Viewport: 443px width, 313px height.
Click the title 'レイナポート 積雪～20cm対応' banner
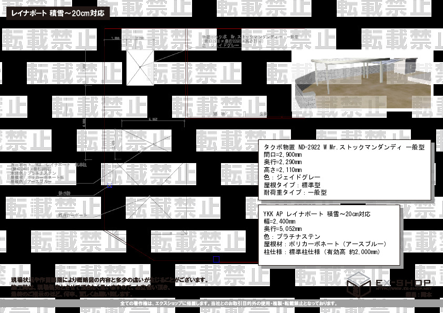click(x=58, y=13)
